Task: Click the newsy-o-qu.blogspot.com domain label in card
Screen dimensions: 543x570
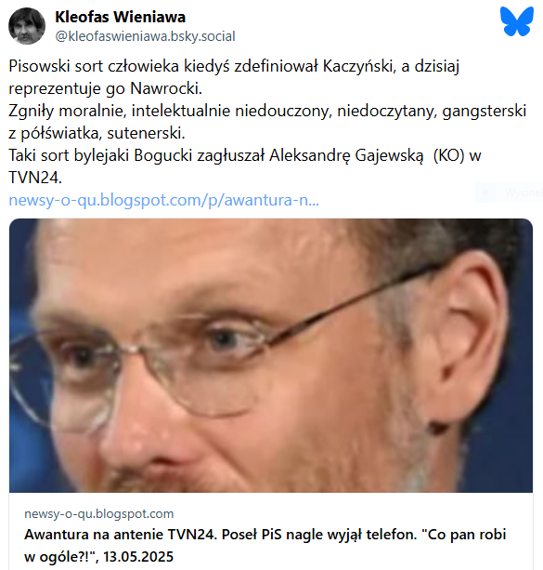Action: coord(98,513)
